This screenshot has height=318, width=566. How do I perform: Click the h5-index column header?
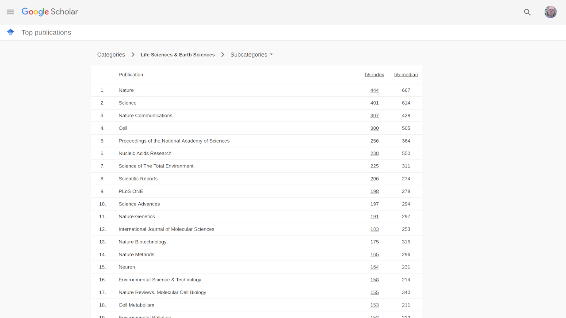(x=374, y=75)
